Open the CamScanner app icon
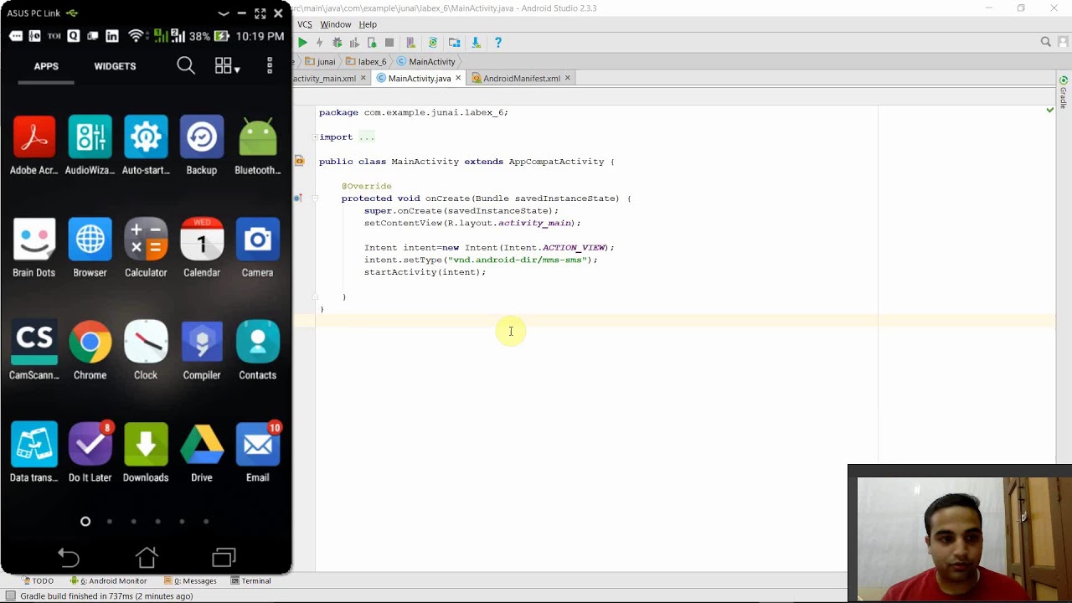 click(x=34, y=350)
